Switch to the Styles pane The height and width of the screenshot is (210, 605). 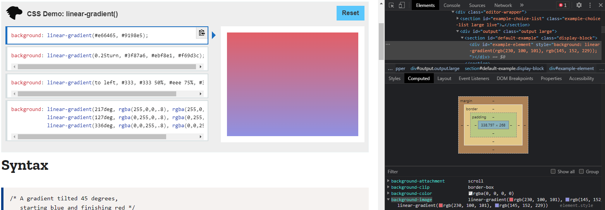click(x=394, y=78)
